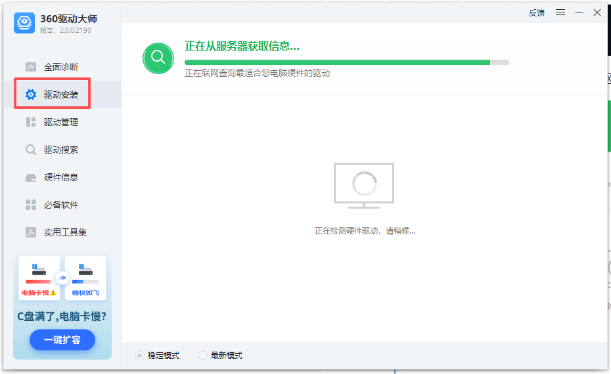
Task: Click the 驱动安装 gear icon
Action: (x=31, y=94)
